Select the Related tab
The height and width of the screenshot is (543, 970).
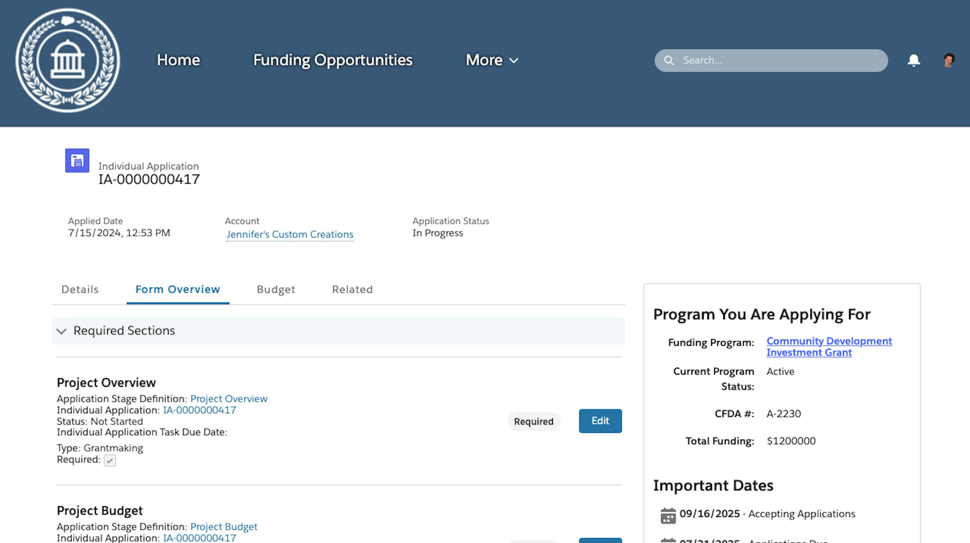(352, 290)
